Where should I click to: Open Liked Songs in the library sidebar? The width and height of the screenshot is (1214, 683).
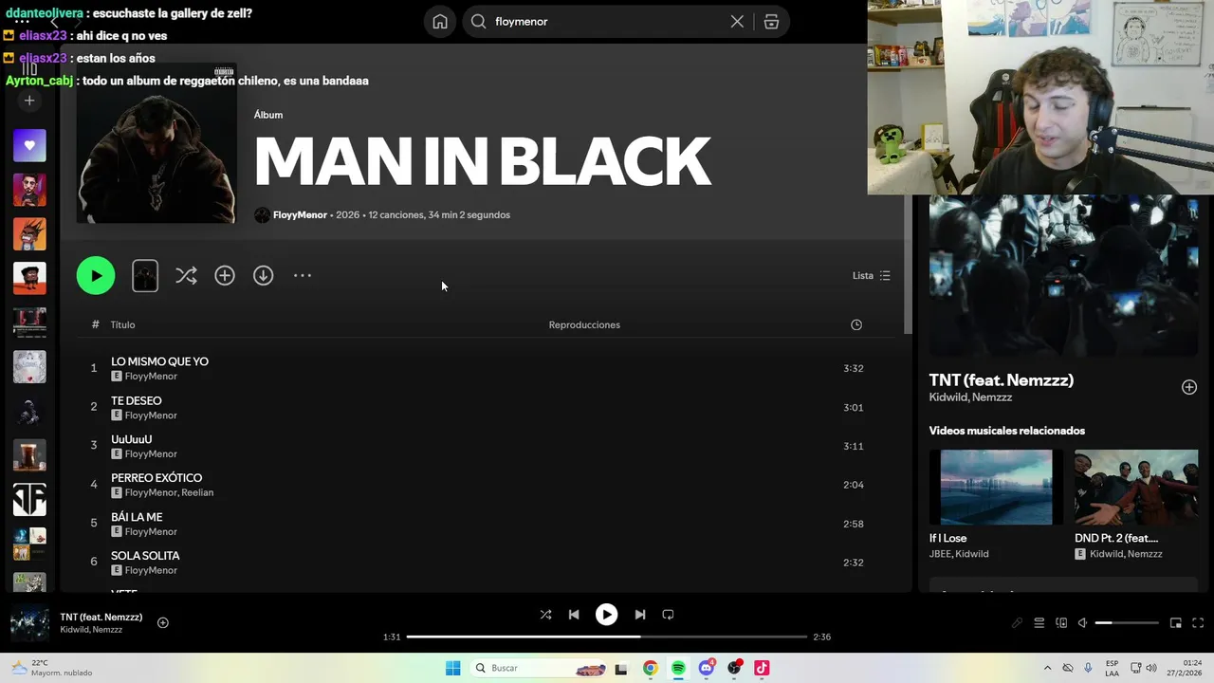(x=29, y=145)
